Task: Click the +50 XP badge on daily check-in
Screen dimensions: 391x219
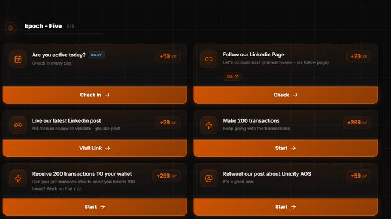Action: pos(168,56)
